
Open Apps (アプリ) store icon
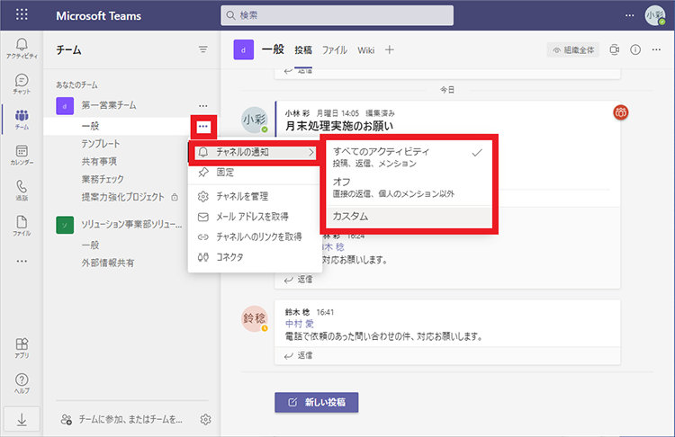click(22, 348)
